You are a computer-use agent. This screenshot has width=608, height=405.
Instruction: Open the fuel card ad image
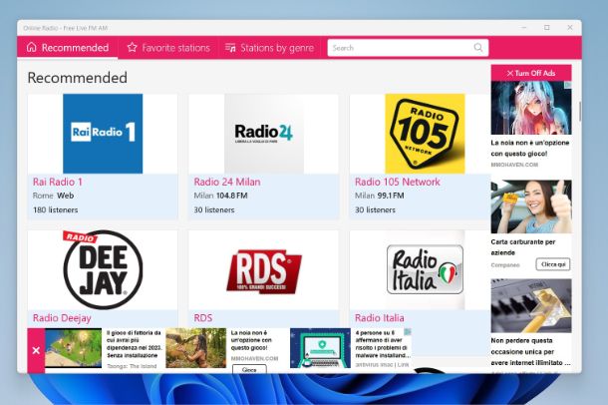click(x=531, y=206)
